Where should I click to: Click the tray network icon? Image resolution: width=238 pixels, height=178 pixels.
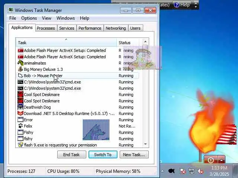[x=192, y=171]
